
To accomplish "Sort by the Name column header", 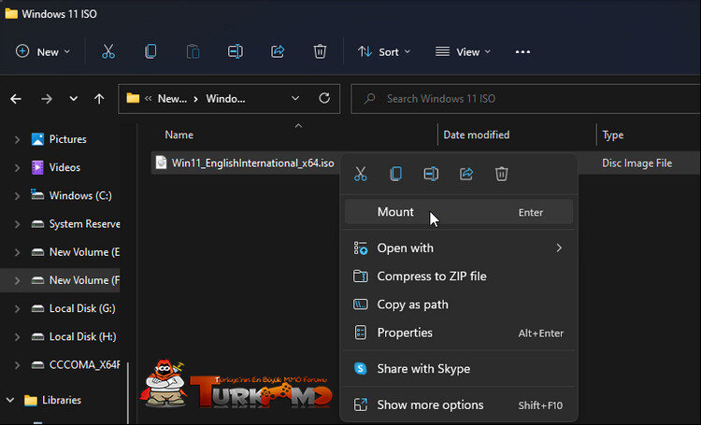I will coord(179,135).
